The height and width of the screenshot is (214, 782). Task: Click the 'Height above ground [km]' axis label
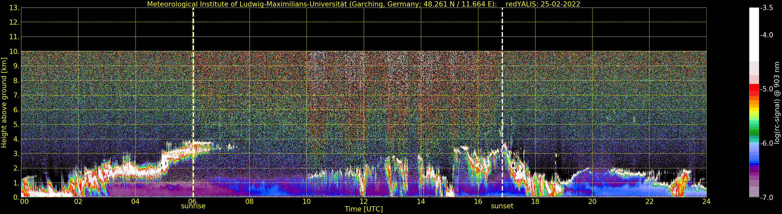[4, 103]
